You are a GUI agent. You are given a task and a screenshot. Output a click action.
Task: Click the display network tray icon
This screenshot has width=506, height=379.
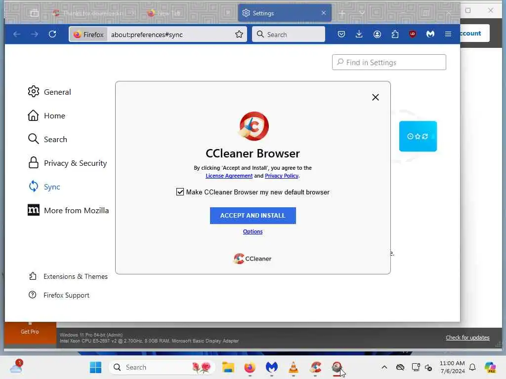pyautogui.click(x=416, y=367)
